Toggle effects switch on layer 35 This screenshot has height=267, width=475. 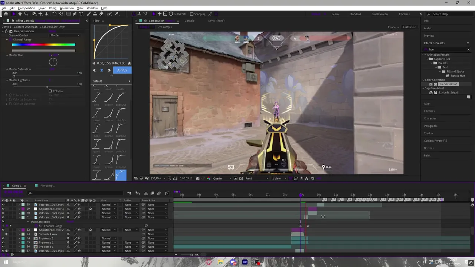click(79, 243)
